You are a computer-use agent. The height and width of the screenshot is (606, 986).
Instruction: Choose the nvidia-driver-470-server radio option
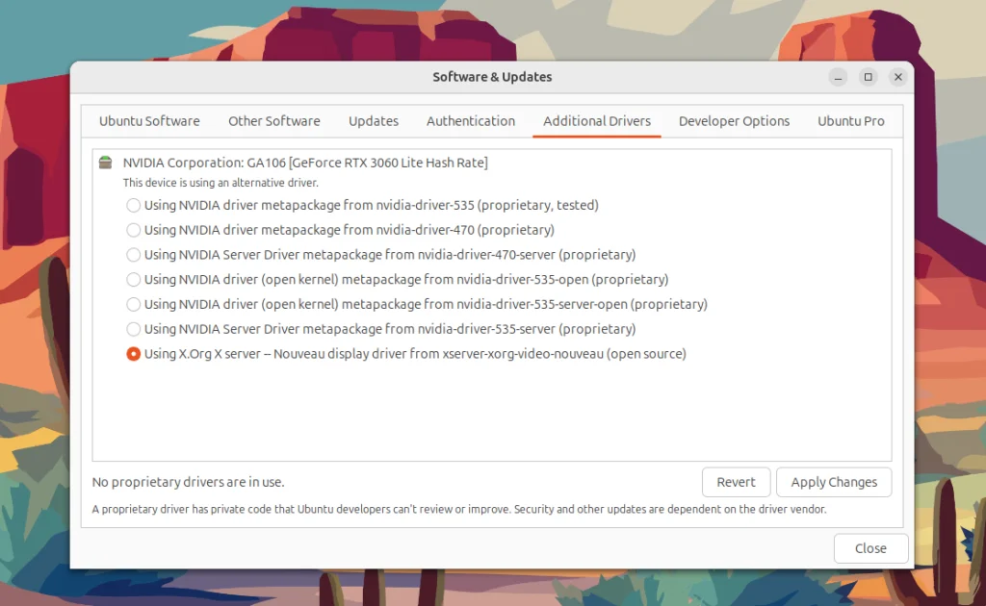pos(133,255)
